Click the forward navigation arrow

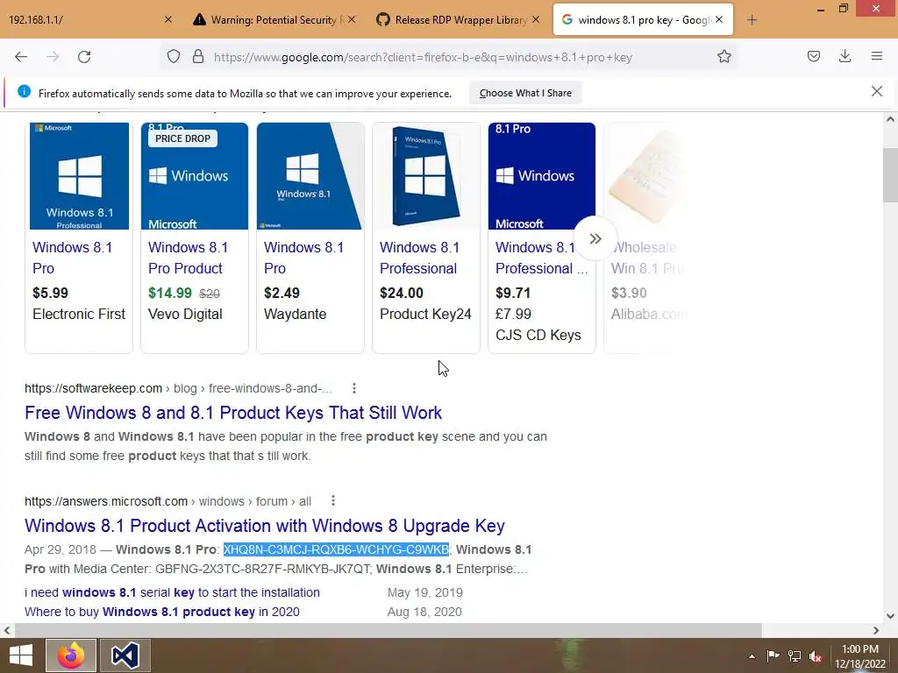(x=53, y=57)
